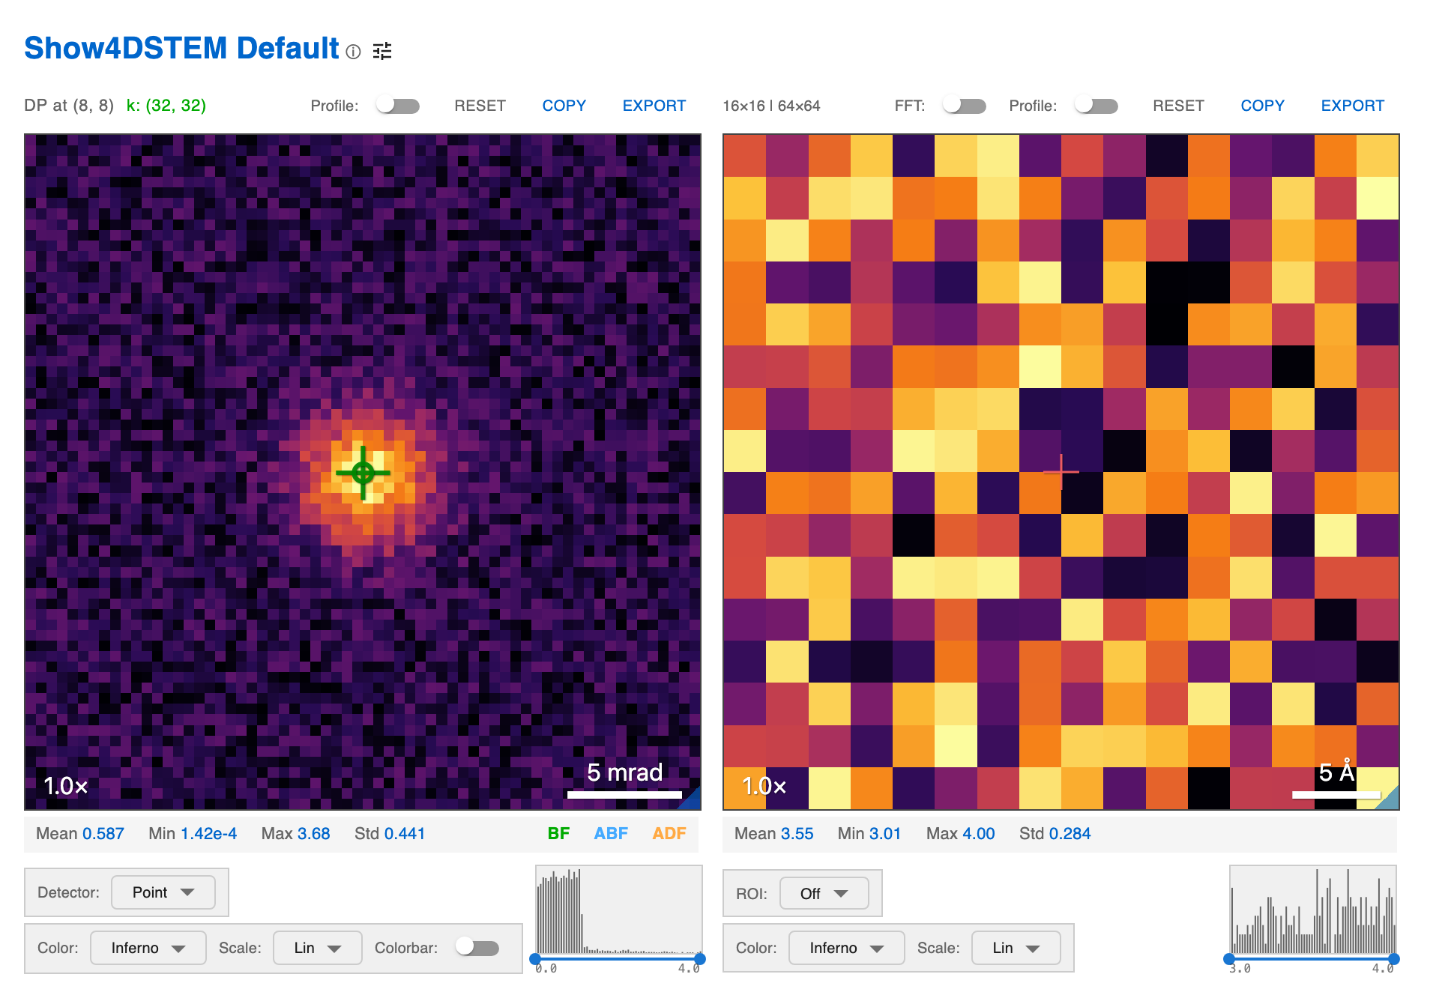1451x1001 pixels.
Task: Open the Color dropdown showing Inferno
Action: [x=148, y=948]
